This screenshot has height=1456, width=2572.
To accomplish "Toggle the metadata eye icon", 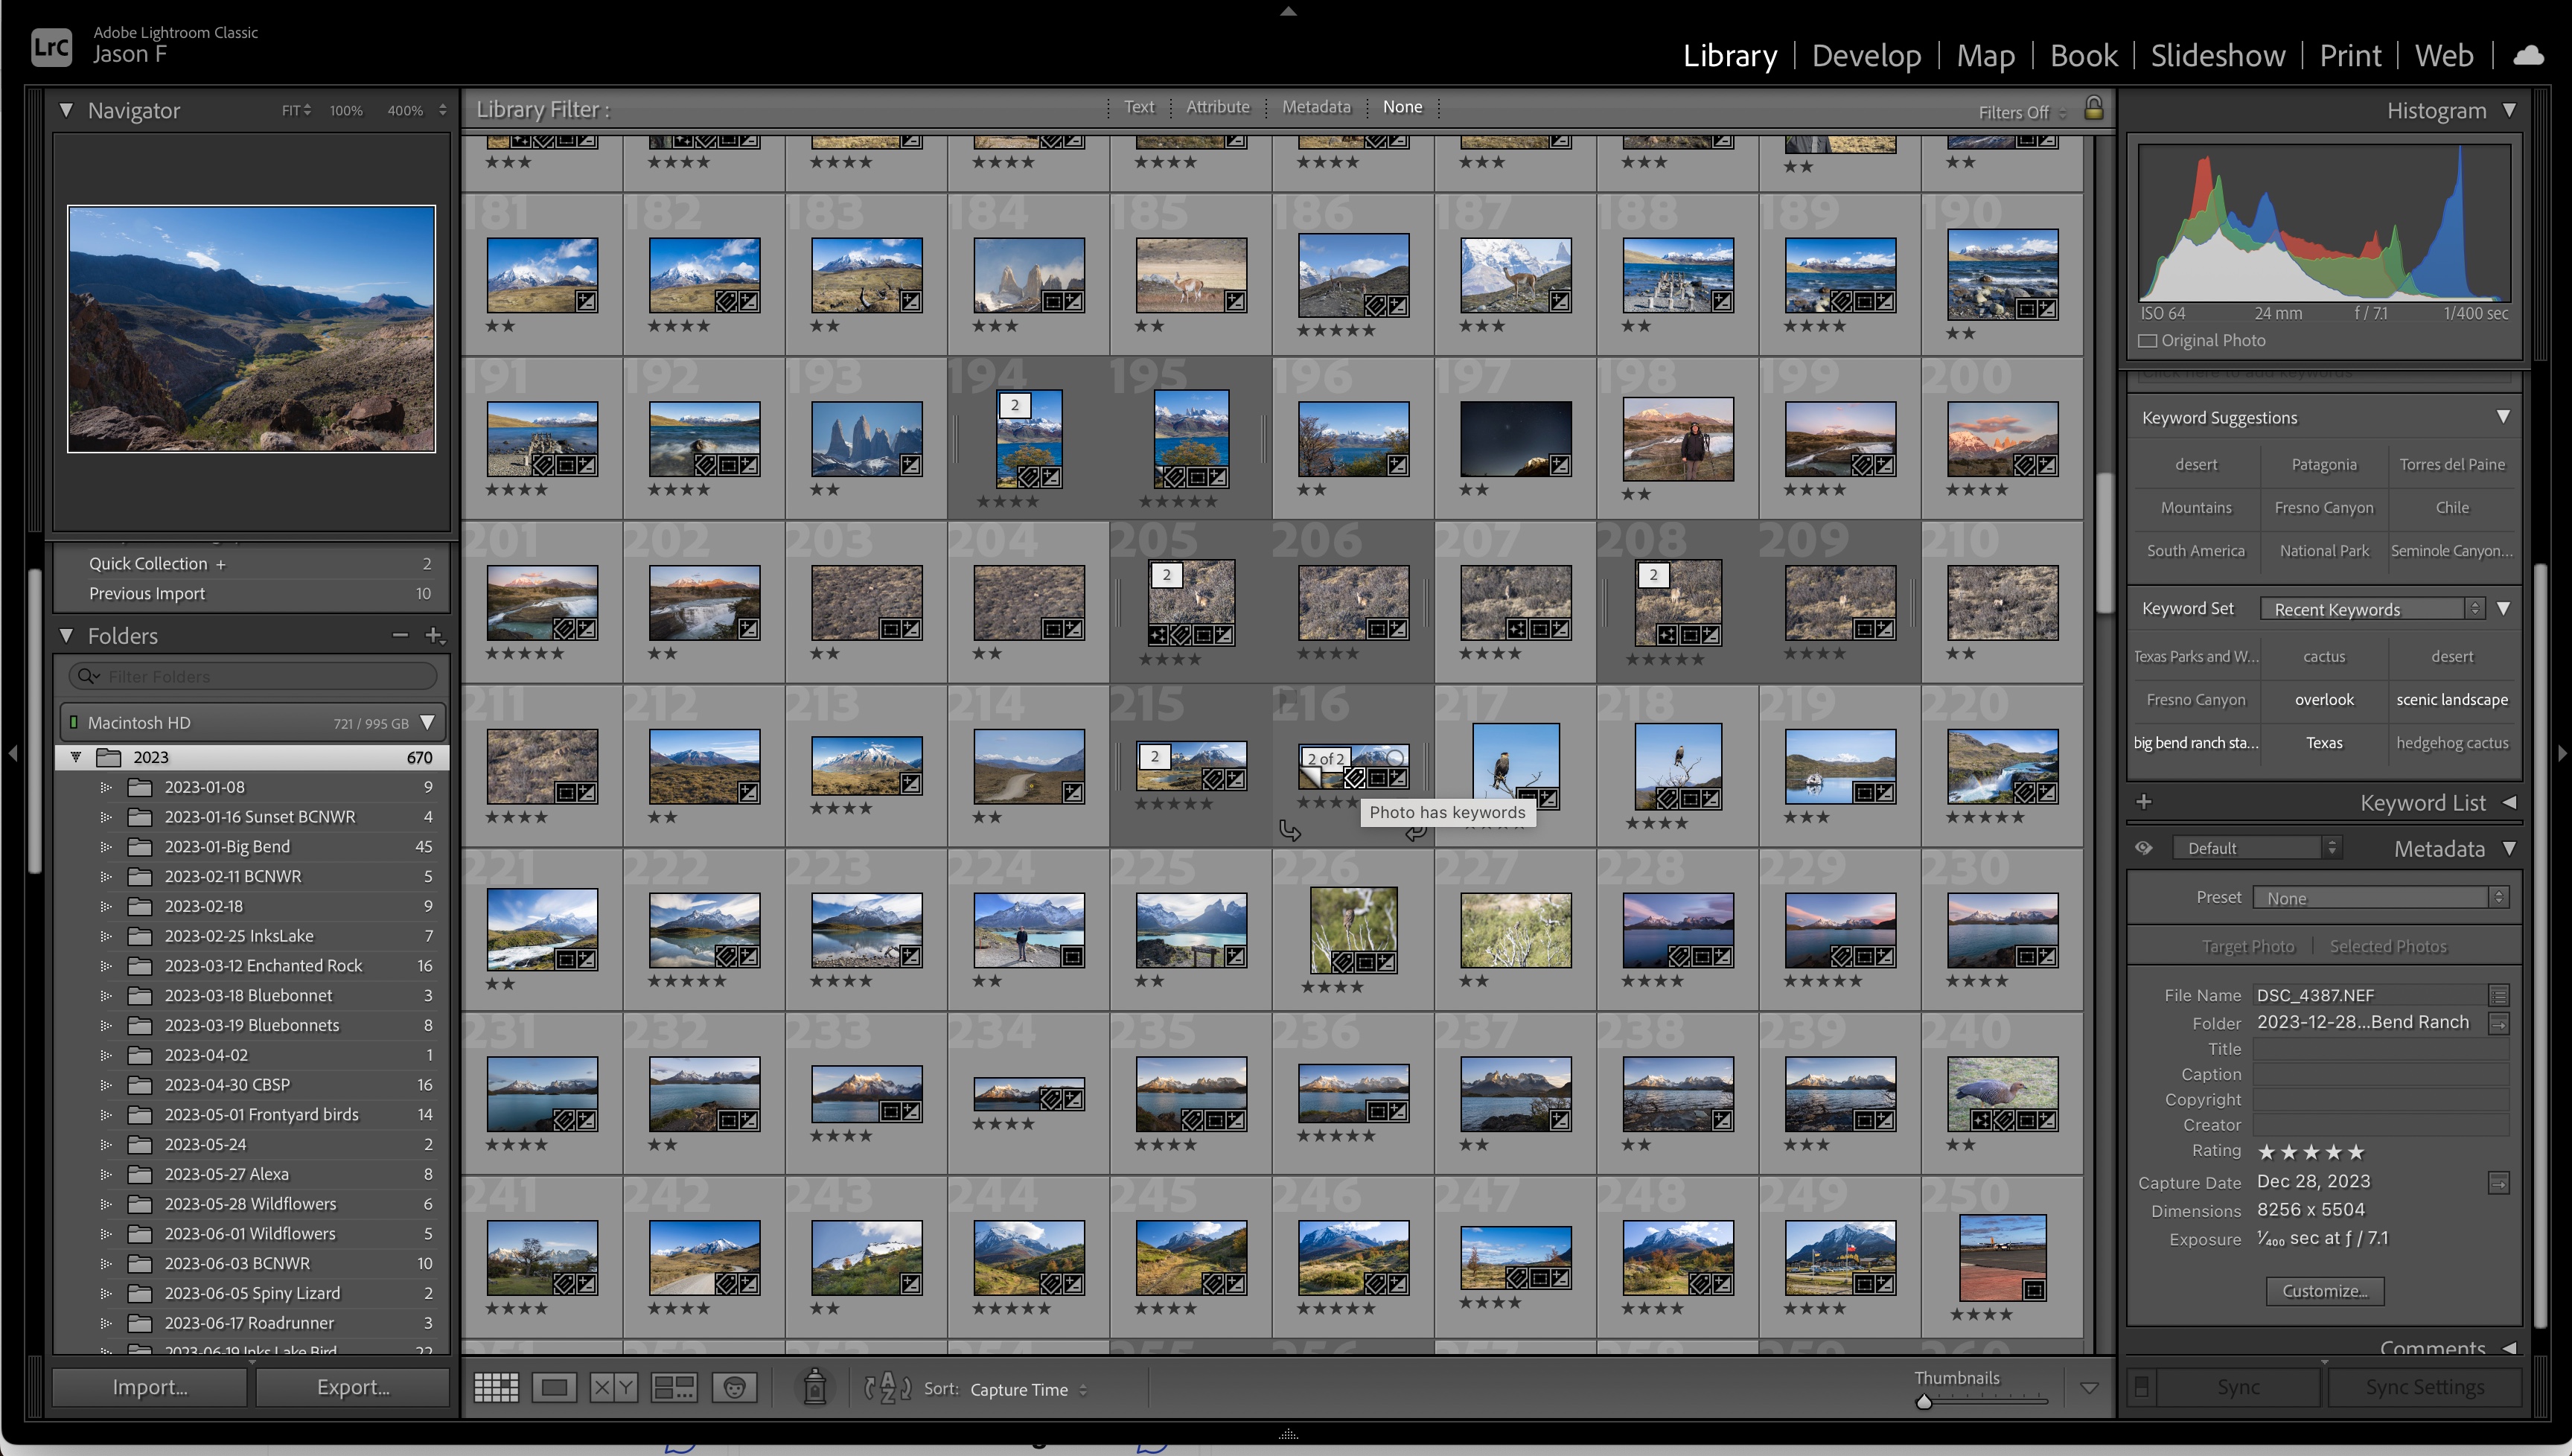I will [2144, 848].
